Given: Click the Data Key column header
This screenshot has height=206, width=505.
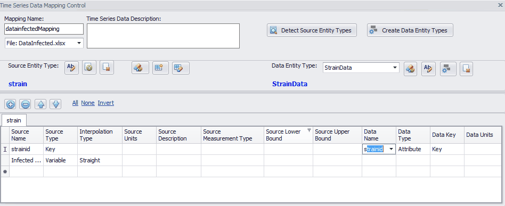Looking at the screenshot, I should tap(447, 135).
